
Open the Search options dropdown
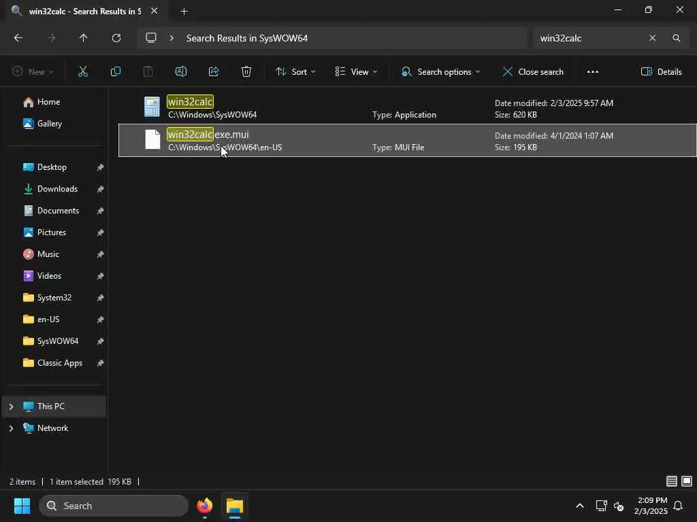pos(440,72)
